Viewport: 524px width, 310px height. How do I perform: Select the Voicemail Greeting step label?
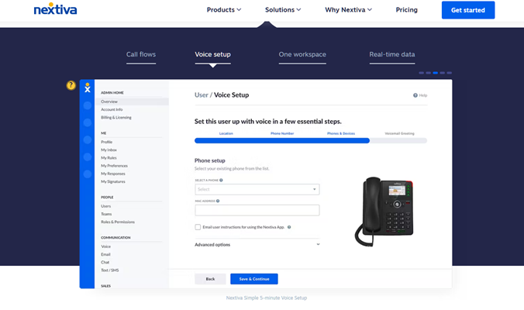(x=399, y=133)
